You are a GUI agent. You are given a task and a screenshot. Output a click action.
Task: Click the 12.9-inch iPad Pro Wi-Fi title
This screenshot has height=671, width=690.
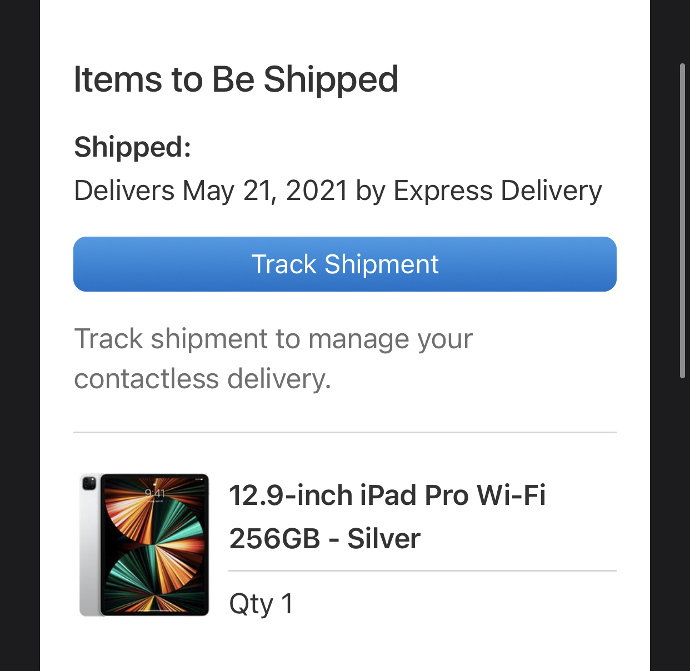(387, 495)
